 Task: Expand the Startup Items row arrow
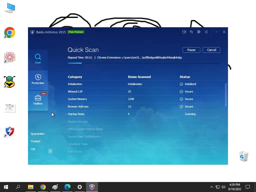pos(66,114)
